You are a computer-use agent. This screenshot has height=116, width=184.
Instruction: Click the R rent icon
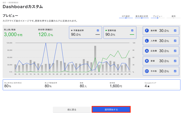[147, 61]
